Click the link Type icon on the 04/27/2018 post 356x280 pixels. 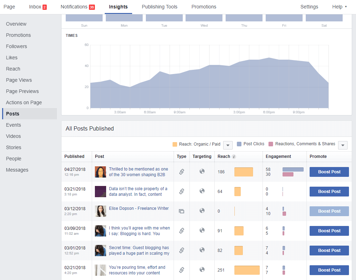pyautogui.click(x=181, y=172)
